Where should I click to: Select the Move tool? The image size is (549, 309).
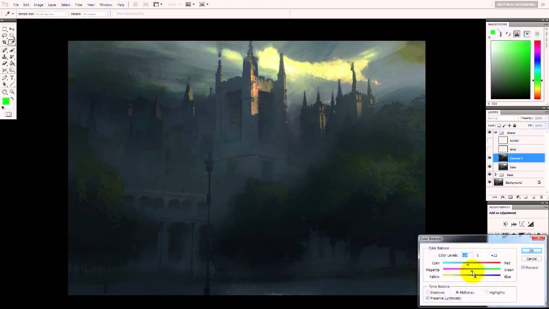tap(12, 29)
